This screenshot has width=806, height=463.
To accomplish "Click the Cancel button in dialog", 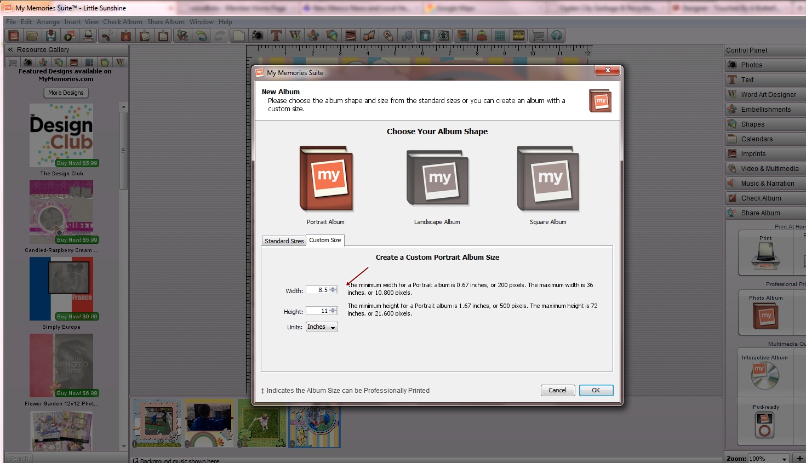I will coord(557,390).
